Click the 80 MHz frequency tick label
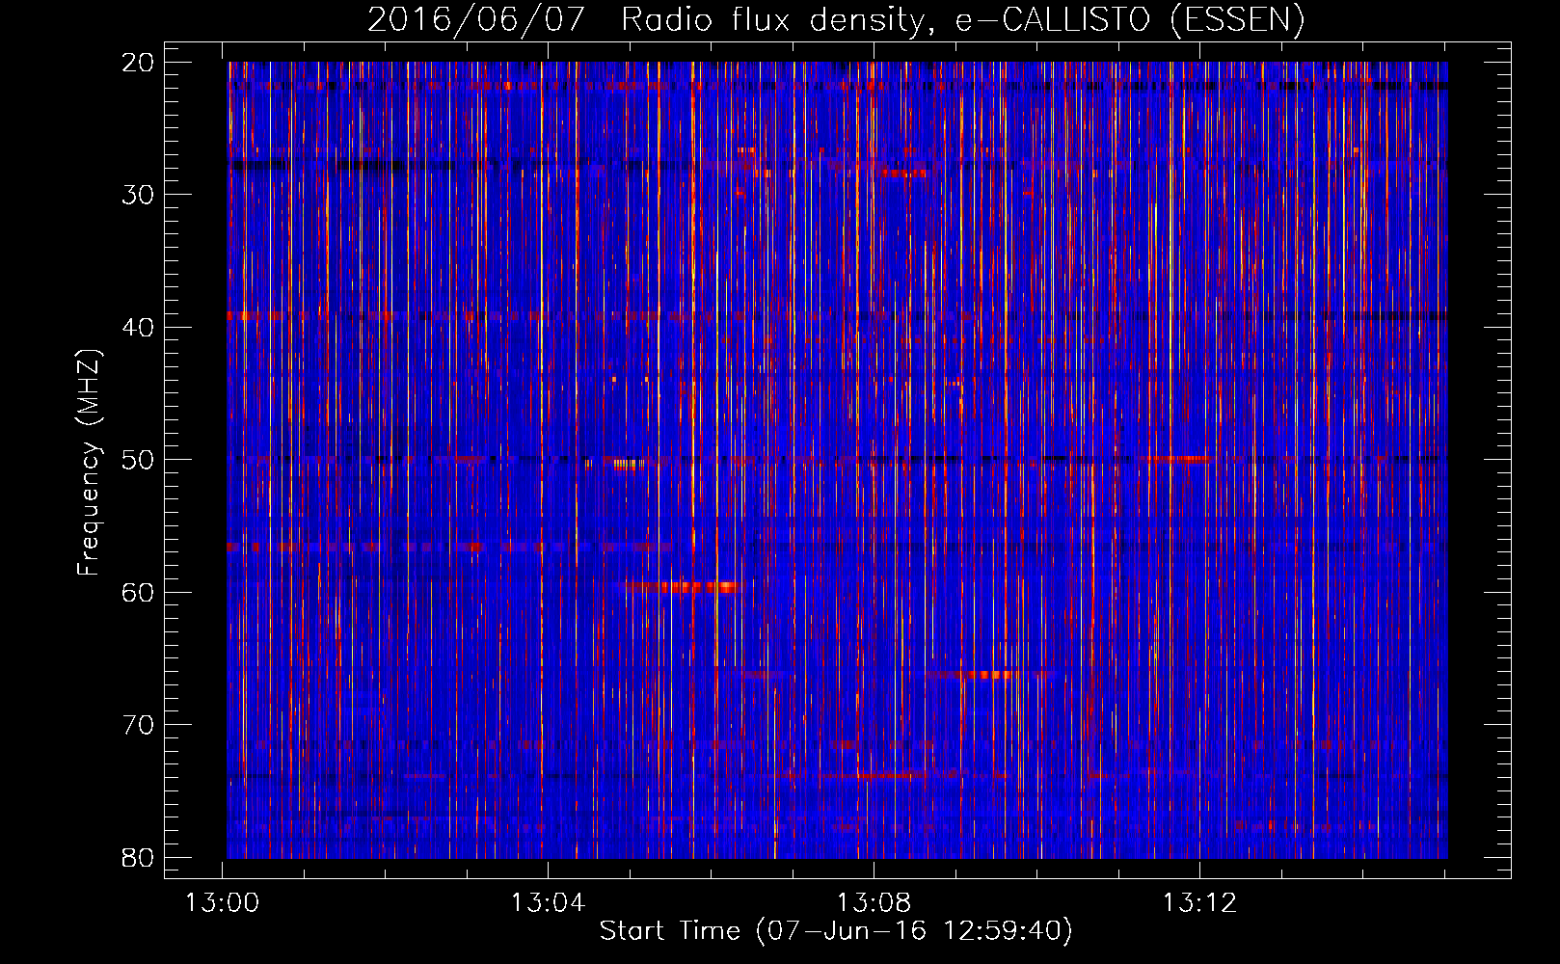Image resolution: width=1560 pixels, height=964 pixels. (138, 857)
